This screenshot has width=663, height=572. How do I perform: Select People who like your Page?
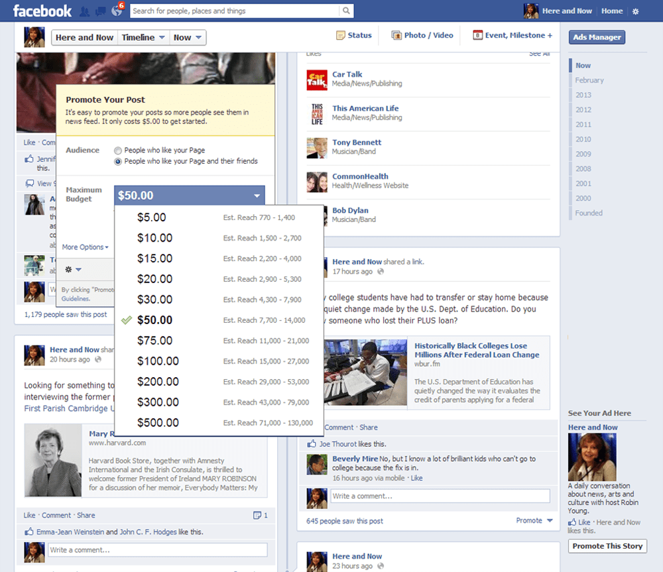[x=118, y=150]
